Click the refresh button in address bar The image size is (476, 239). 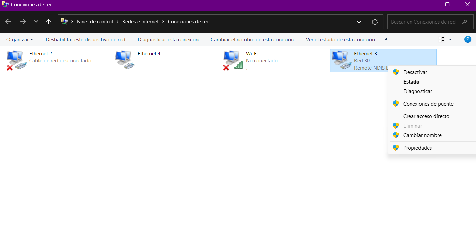375,22
